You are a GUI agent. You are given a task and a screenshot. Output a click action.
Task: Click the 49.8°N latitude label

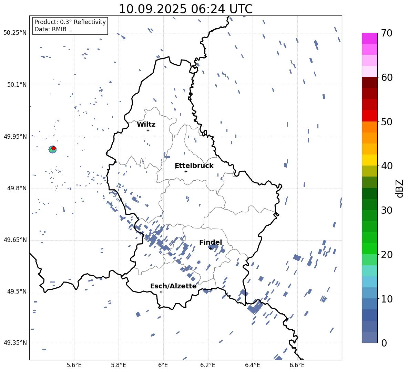tap(17, 188)
